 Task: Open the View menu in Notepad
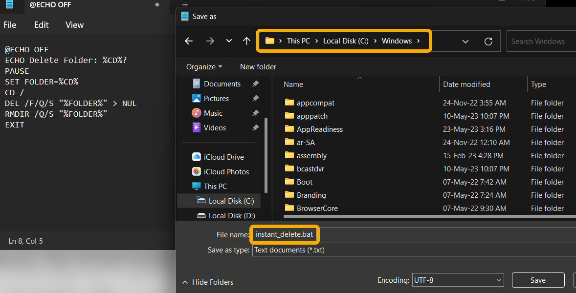tap(74, 24)
